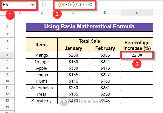This screenshot has width=163, height=113.
Task: Select row 6 header
Action: pos(7,55)
